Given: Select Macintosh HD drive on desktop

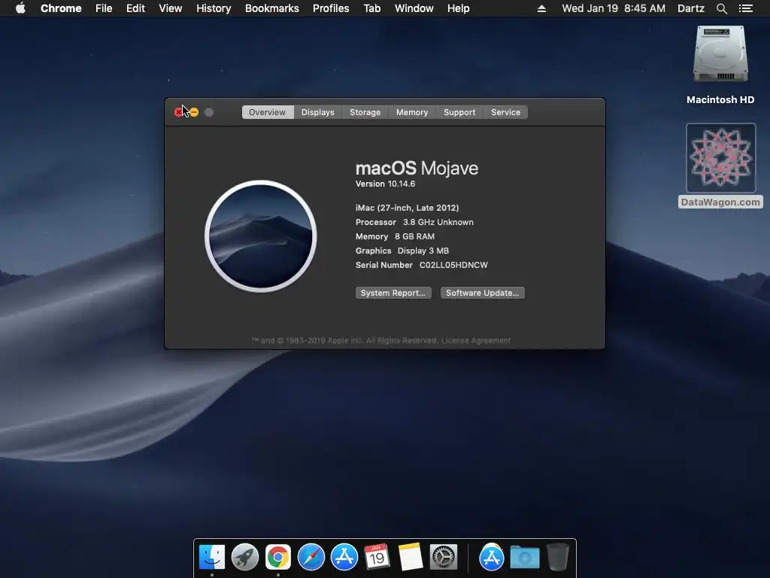Looking at the screenshot, I should click(x=720, y=65).
